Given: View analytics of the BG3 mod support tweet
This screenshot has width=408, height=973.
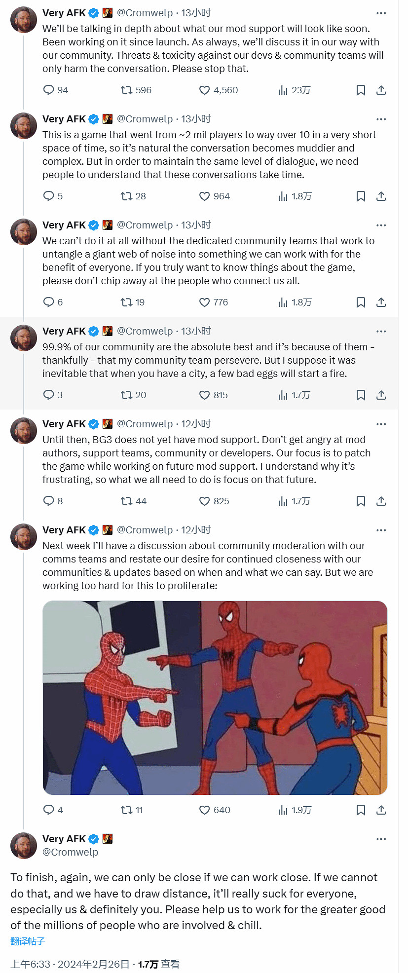Looking at the screenshot, I should [x=283, y=501].
